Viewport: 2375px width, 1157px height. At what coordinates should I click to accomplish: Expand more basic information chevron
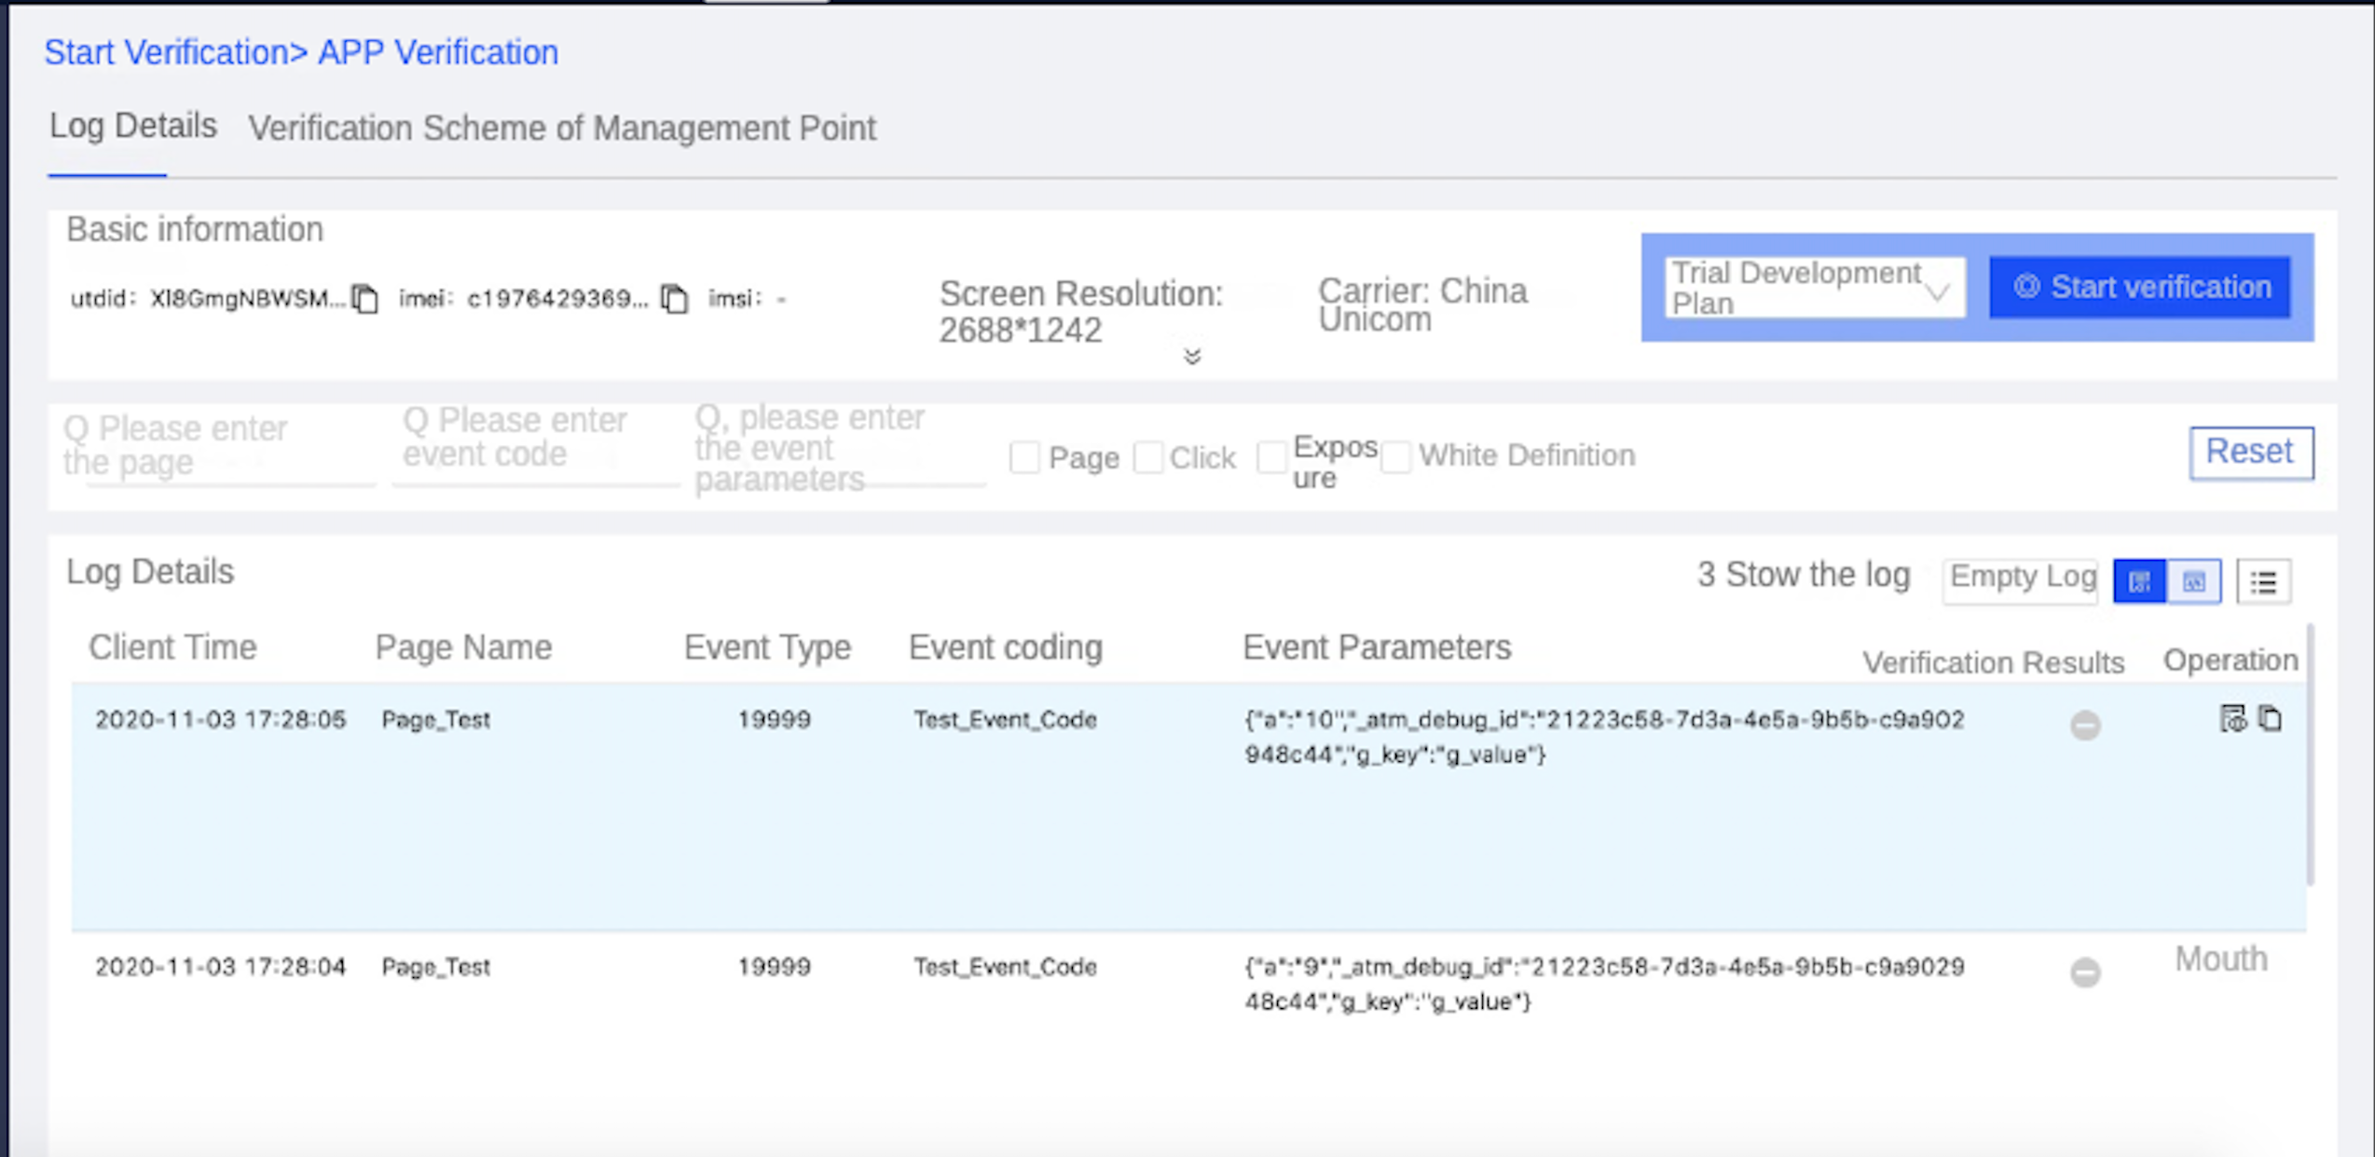click(1191, 357)
